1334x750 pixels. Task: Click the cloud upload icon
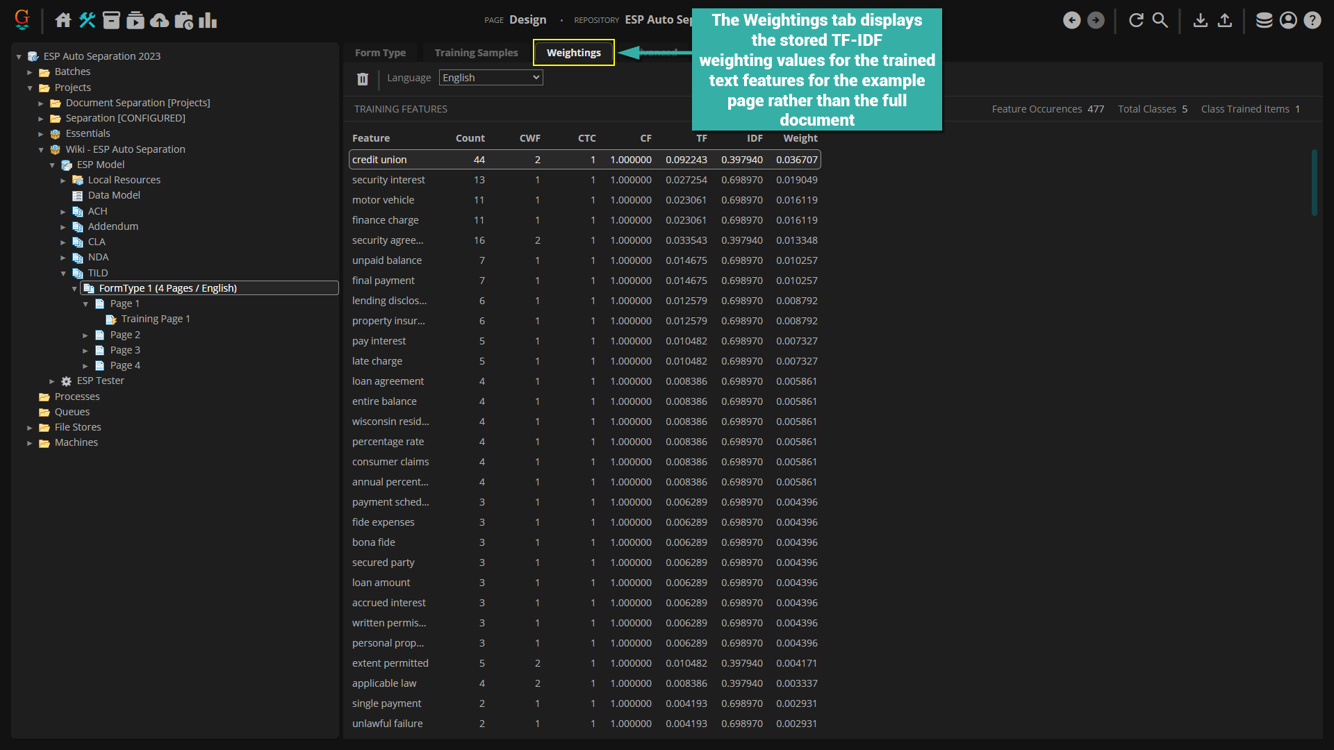159,20
